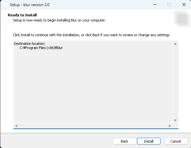Click inside the empty summary memo area
Image resolution: width=191 pixels, height=148 pixels.
click(93, 85)
